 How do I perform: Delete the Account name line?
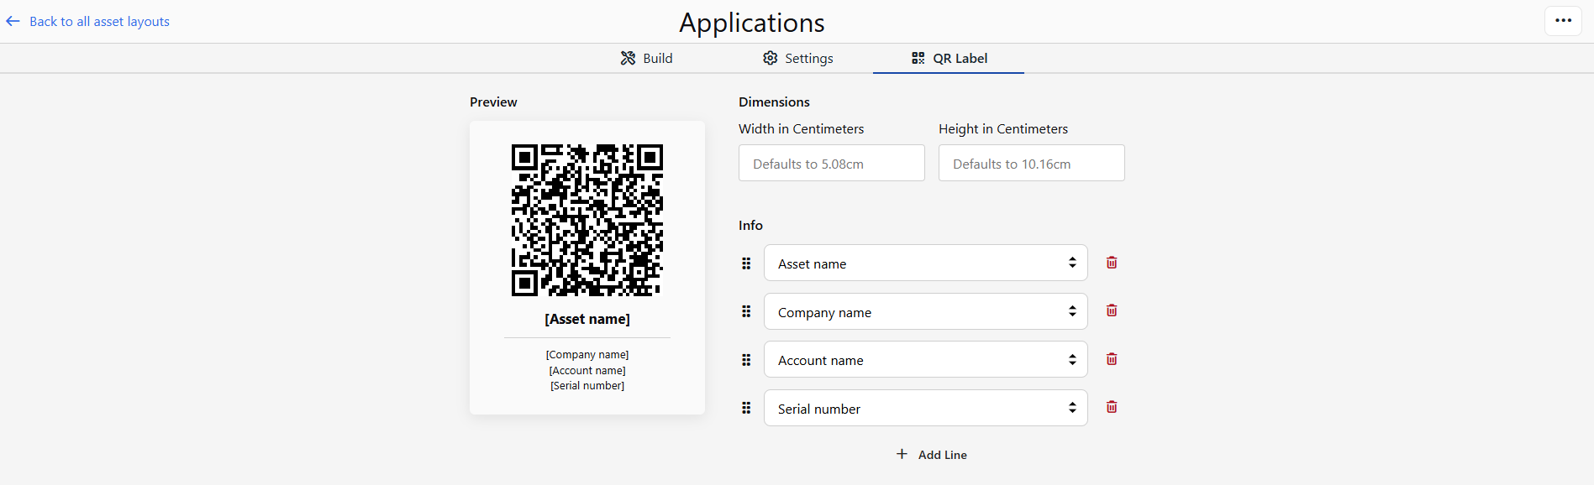(x=1112, y=359)
